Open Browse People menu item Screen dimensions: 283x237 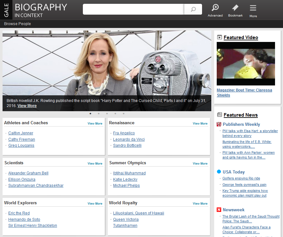pos(18,24)
